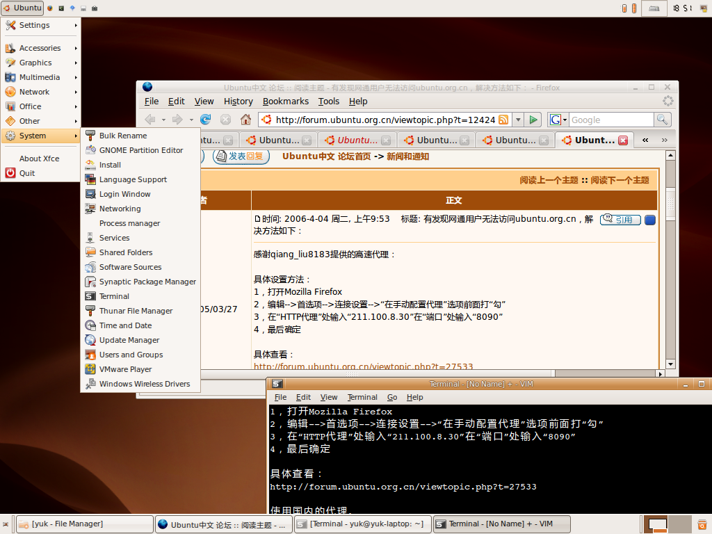Open Windows Wireless Drivers
Screen dimensions: 712x534
pyautogui.click(x=140, y=384)
